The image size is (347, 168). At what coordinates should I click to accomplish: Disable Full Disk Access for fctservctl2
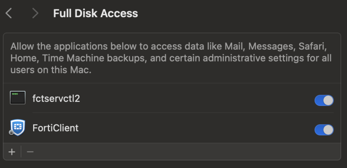pyautogui.click(x=324, y=100)
